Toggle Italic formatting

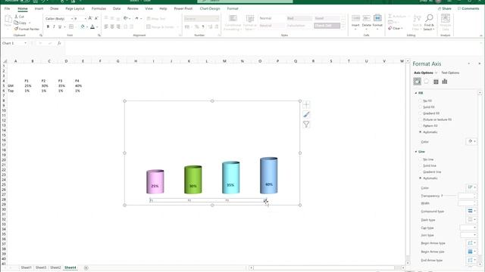coord(54,27)
